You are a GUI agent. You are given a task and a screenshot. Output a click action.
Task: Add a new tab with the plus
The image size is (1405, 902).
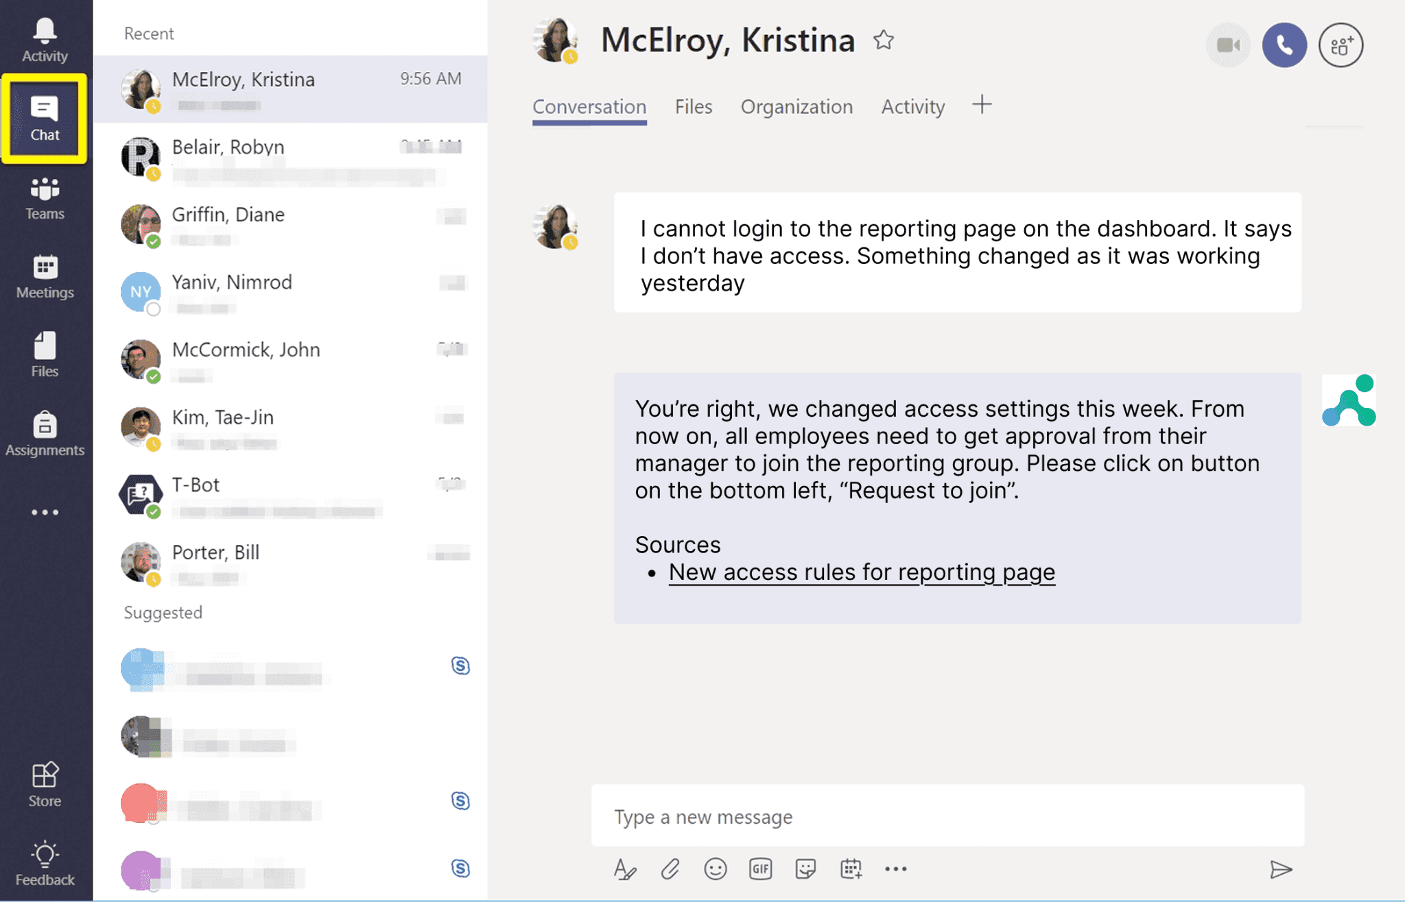tap(982, 105)
